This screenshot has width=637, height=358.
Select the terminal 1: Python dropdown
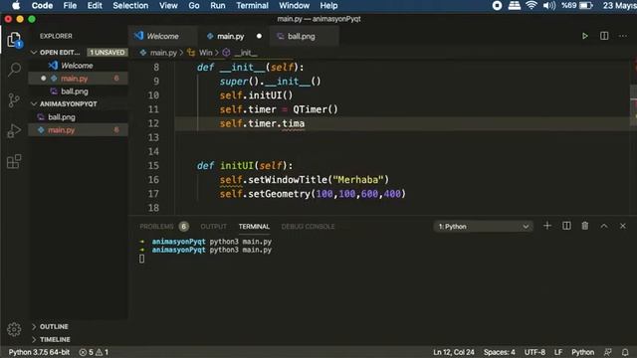pyautogui.click(x=483, y=226)
